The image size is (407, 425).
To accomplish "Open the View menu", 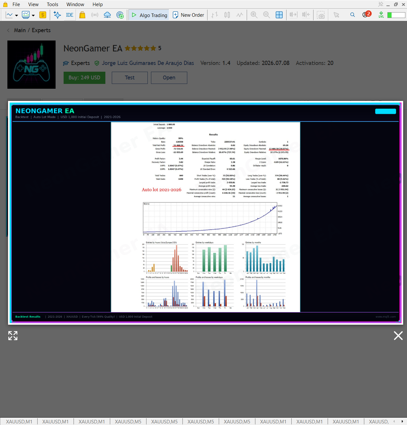I will click(33, 5).
